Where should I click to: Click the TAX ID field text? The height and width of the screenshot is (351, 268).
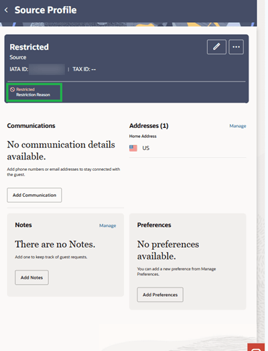coord(84,69)
